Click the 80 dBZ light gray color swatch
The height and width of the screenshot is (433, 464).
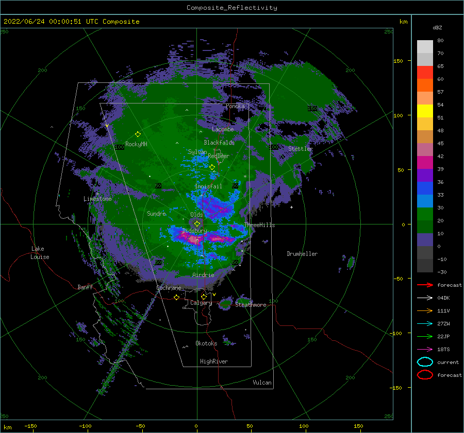(425, 46)
